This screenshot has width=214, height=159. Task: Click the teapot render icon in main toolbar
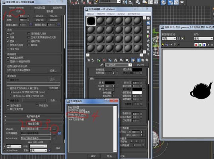(x=182, y=2)
